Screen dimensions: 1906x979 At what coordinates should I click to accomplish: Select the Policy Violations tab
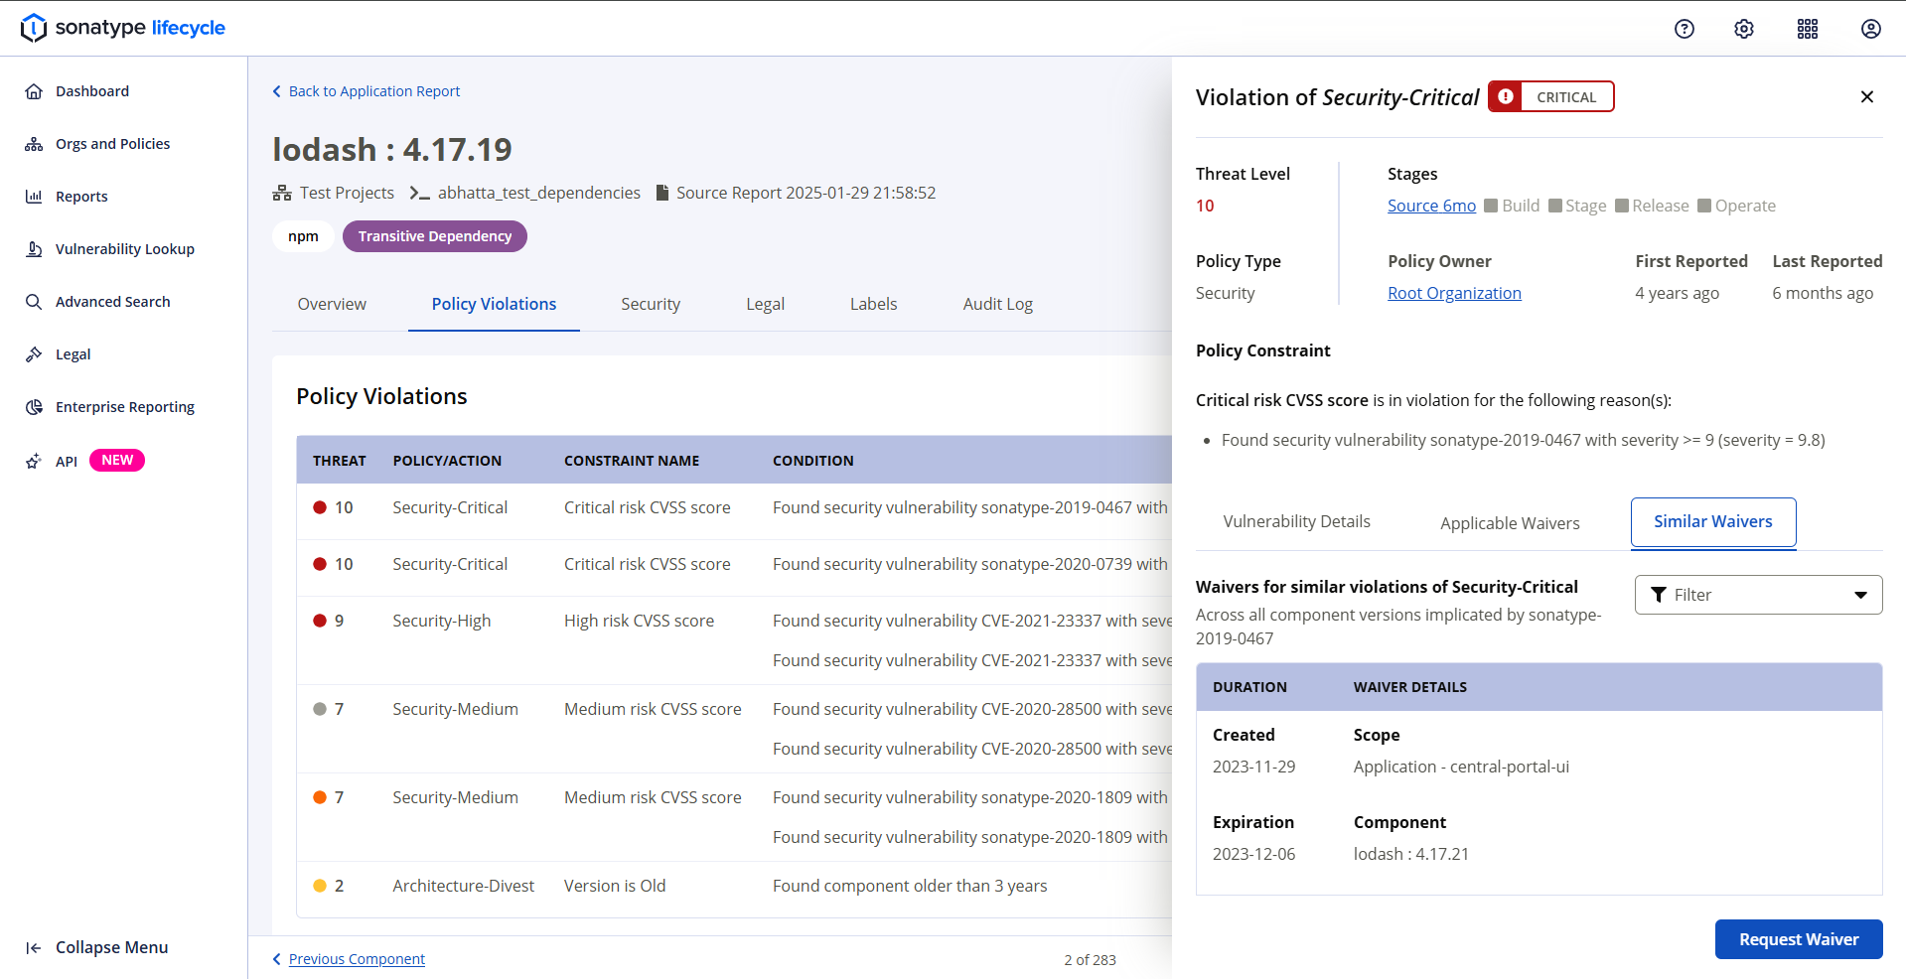(494, 304)
